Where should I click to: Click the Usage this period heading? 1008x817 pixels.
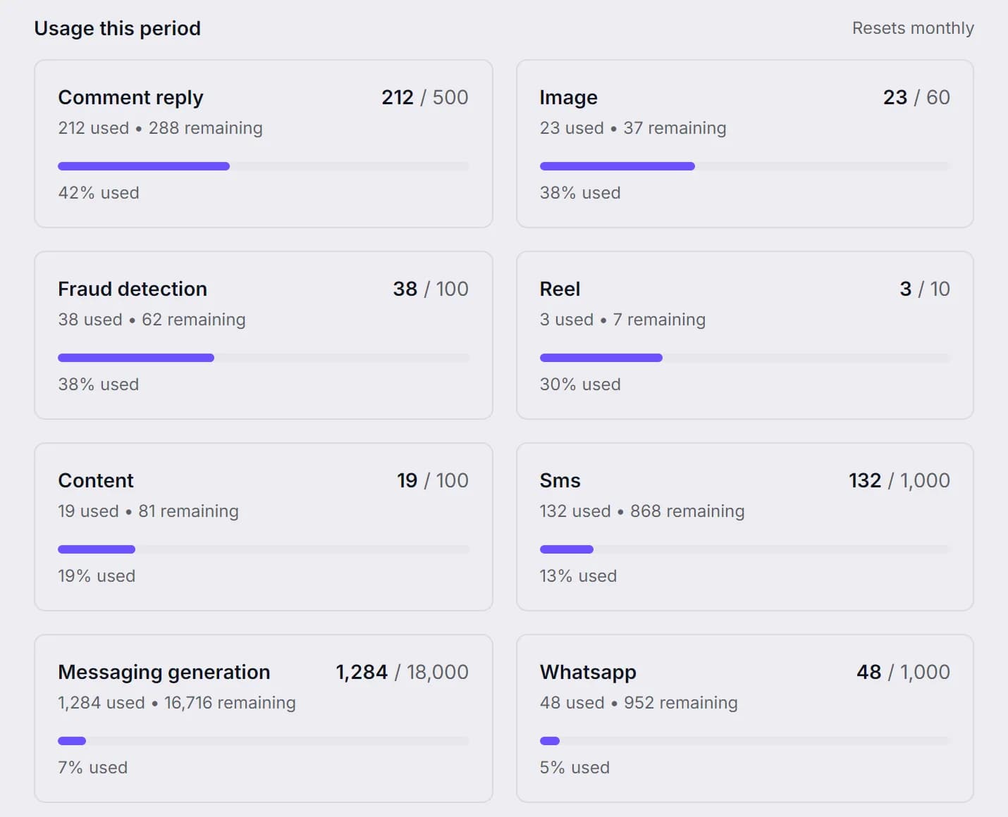click(x=118, y=28)
